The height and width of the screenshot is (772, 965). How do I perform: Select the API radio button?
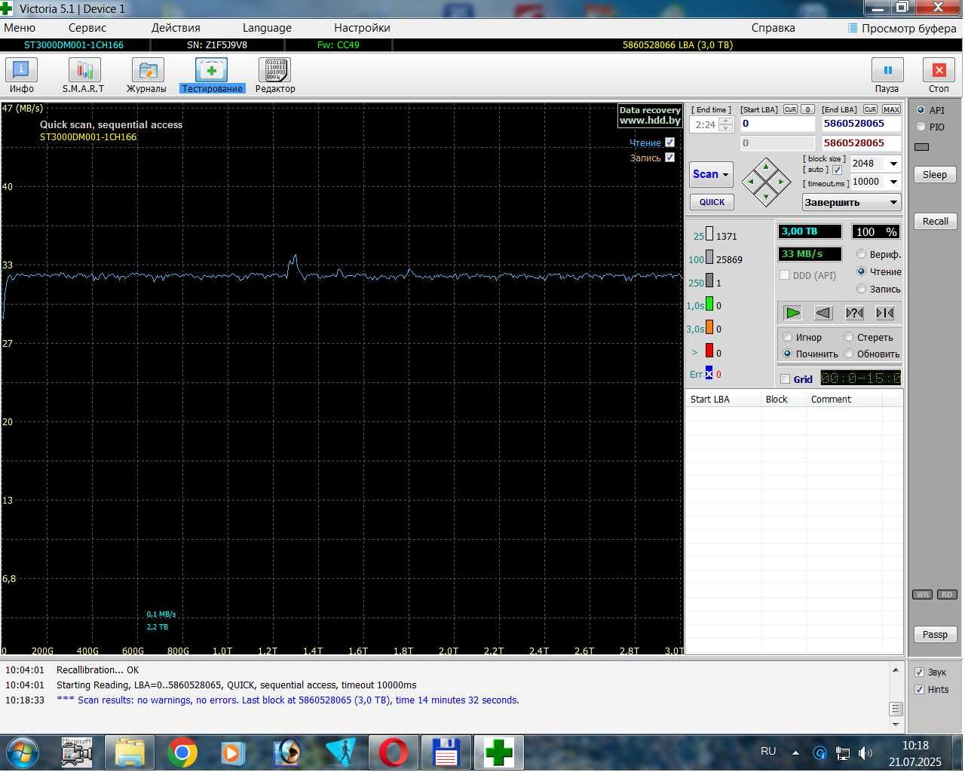921,110
